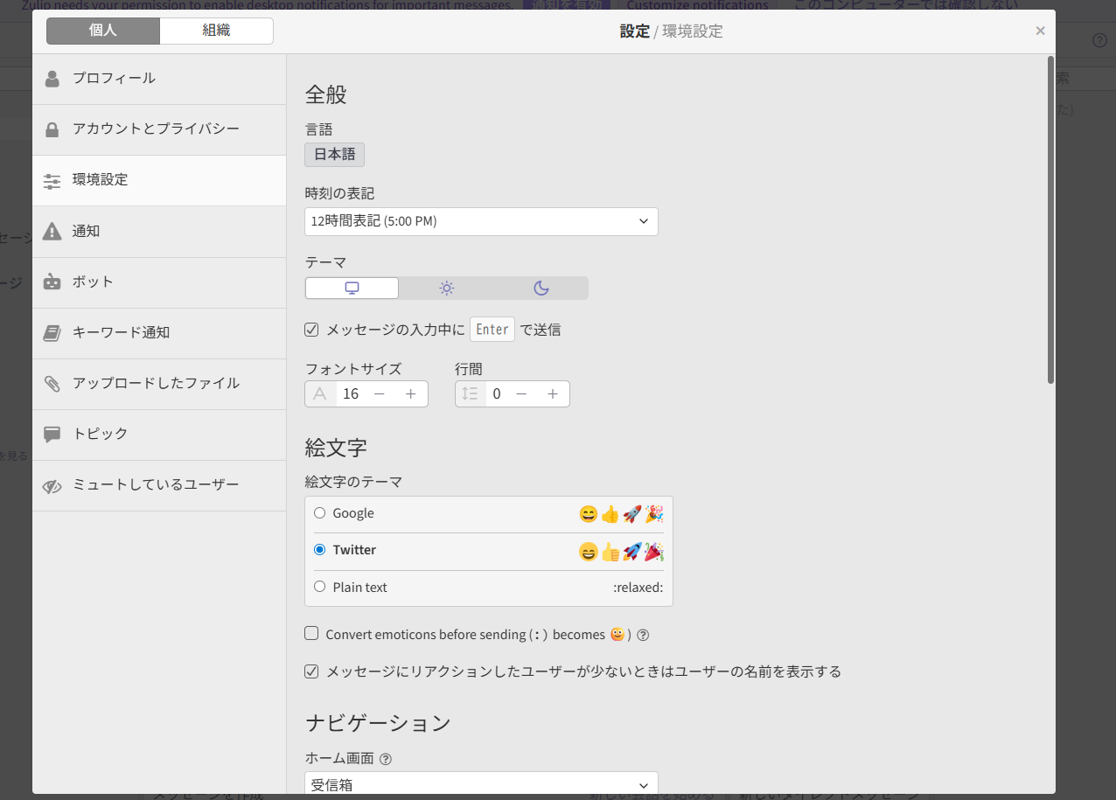Switch to the 組織 settings tab
Screen dimensions: 1116x800
point(216,31)
